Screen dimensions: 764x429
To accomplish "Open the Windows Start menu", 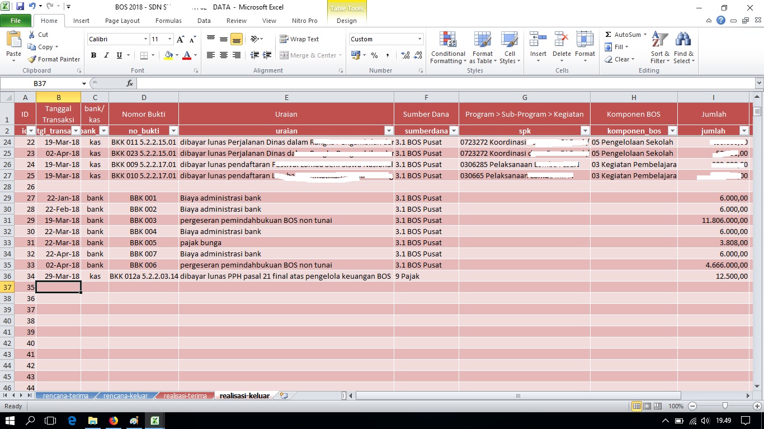I will point(11,421).
